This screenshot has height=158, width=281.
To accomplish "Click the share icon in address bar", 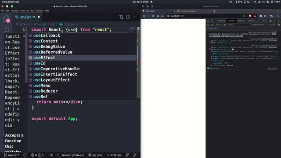I will click(244, 16).
